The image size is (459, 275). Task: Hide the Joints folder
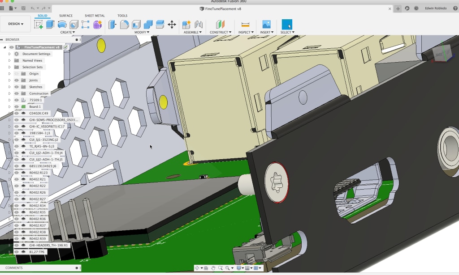click(17, 80)
